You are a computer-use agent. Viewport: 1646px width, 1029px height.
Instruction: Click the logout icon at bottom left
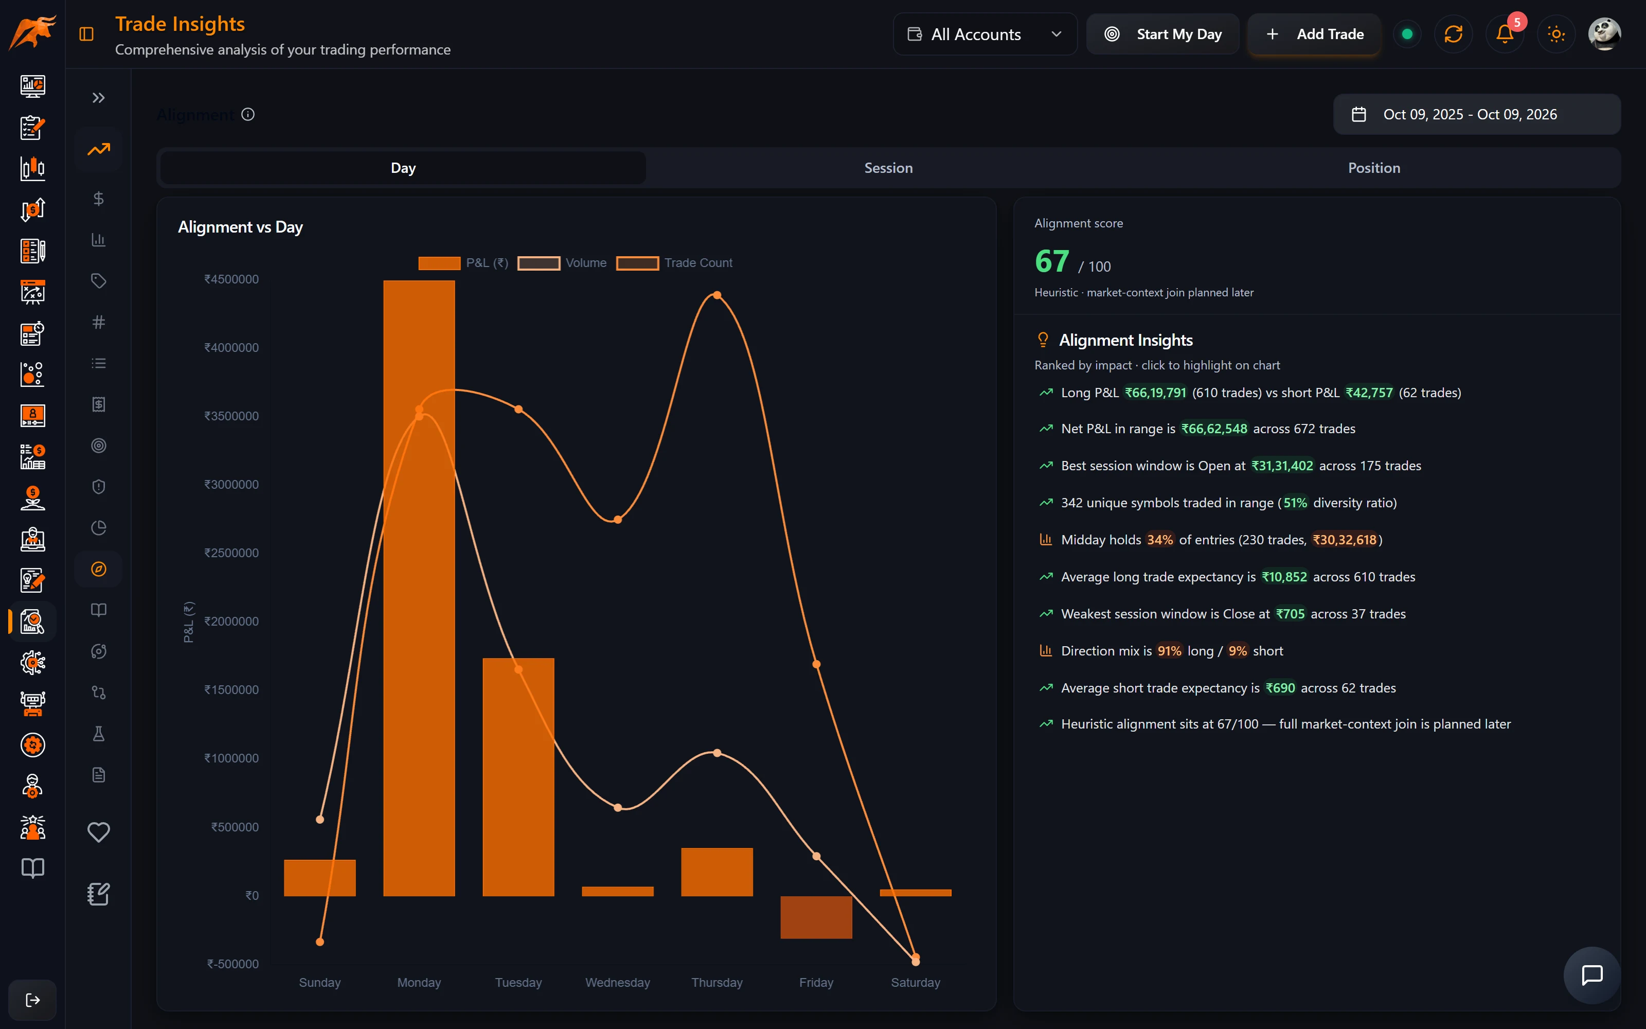[x=32, y=1000]
